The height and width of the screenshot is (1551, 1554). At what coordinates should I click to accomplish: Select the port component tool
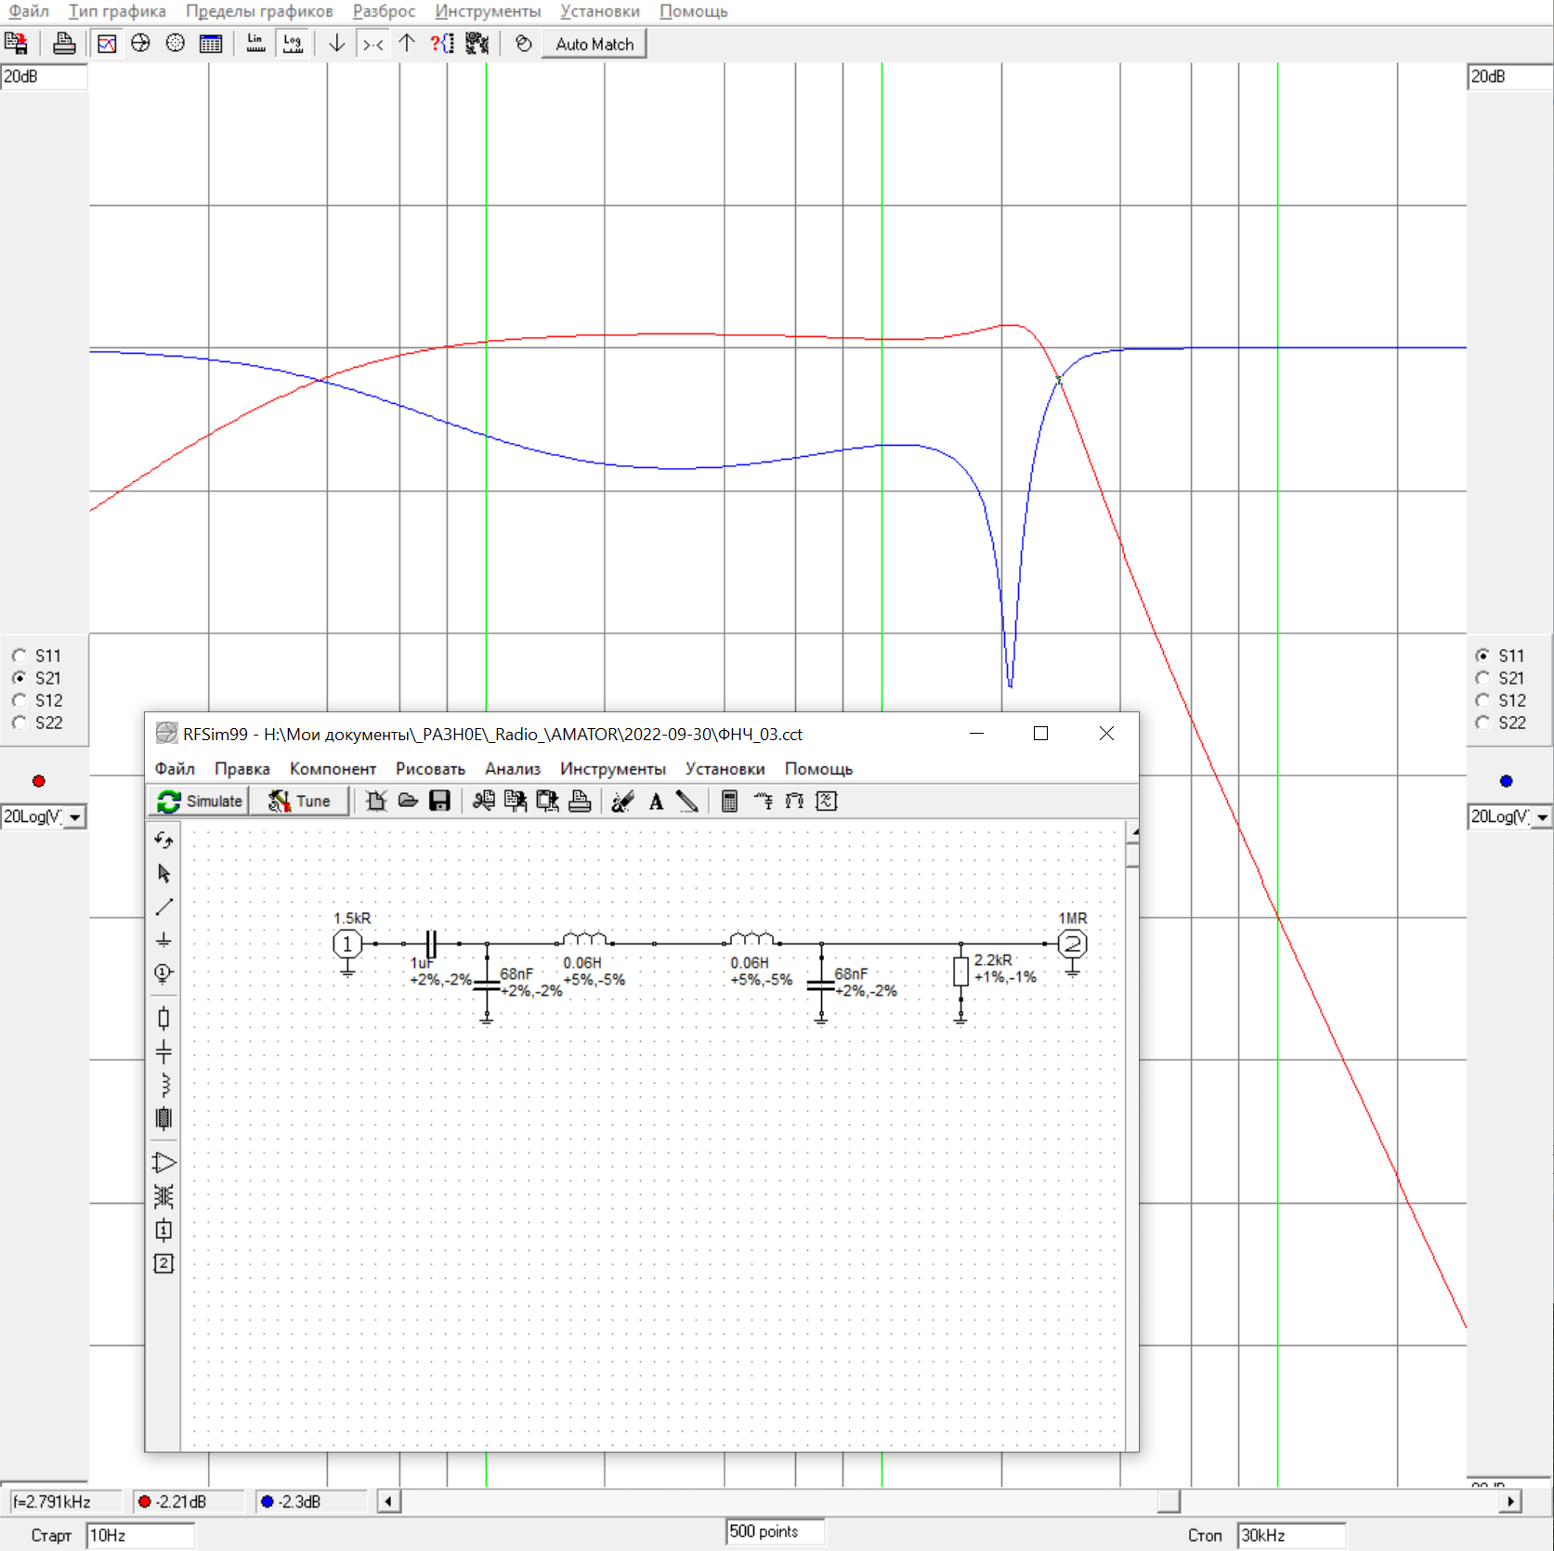(163, 973)
